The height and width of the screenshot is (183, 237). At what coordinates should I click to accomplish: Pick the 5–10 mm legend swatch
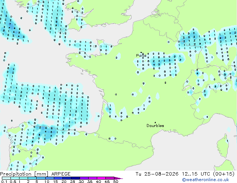(x=41, y=178)
